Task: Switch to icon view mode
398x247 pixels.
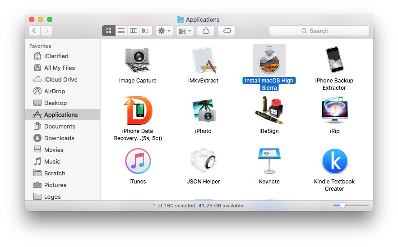Action: [x=108, y=31]
